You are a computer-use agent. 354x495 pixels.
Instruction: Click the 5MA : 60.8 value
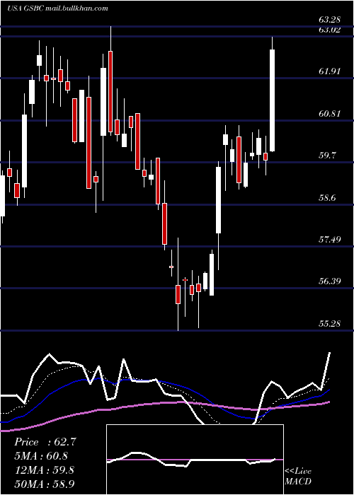point(41,456)
